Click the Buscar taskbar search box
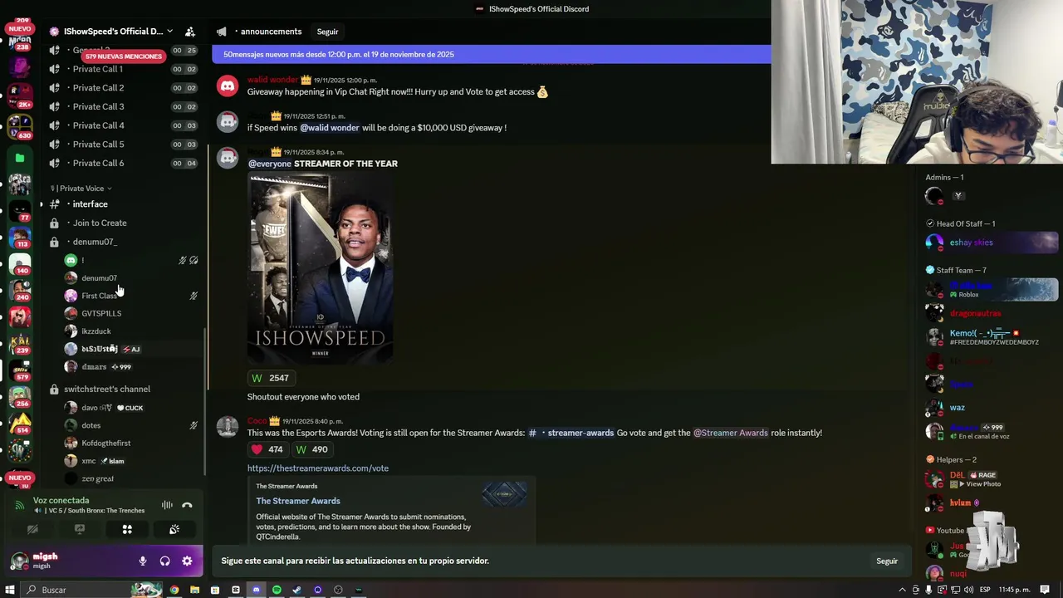The image size is (1063, 598). point(91,590)
